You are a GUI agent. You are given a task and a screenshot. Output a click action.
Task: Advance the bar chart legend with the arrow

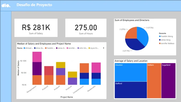pyautogui.click(x=104, y=48)
